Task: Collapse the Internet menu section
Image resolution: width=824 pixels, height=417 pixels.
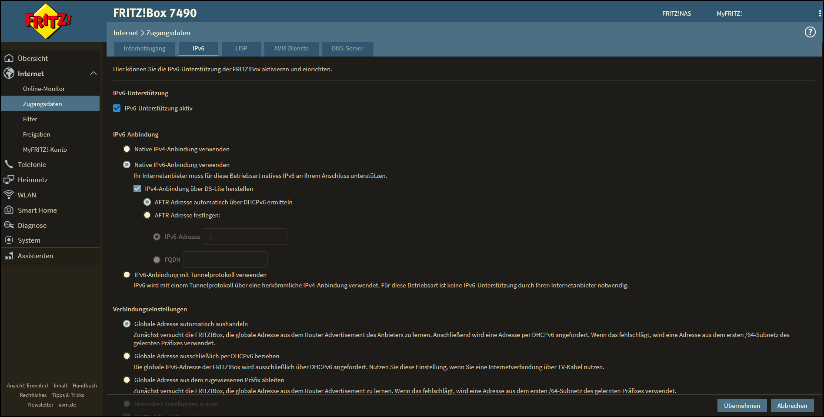Action: tap(93, 73)
